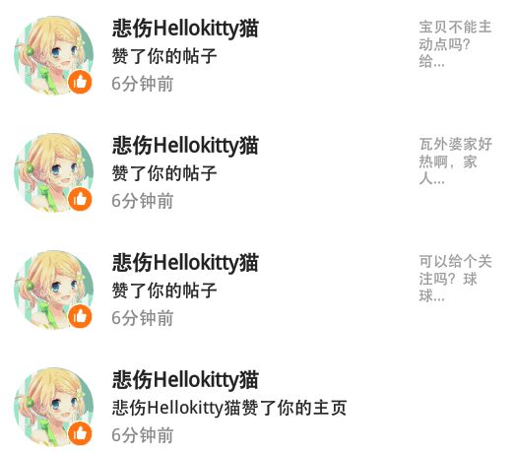Select the 悲伤Hellokitty猫赞了你的主页 message
The image size is (515, 453).
pyautogui.click(x=229, y=408)
